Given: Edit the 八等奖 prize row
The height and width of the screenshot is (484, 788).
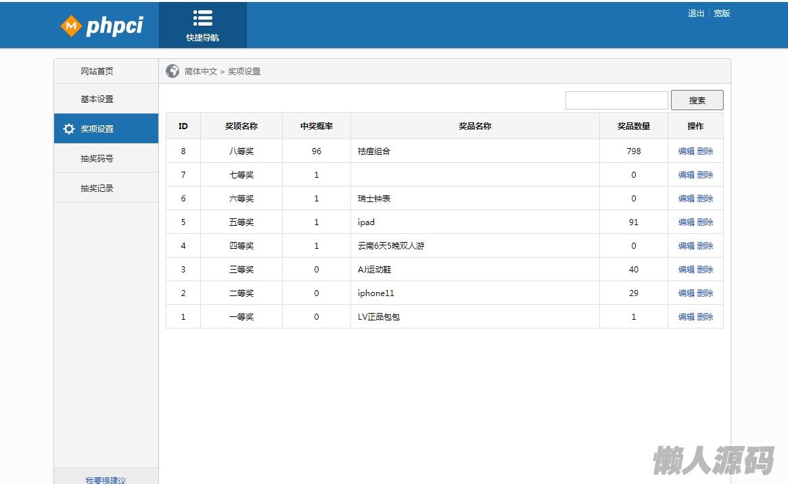Looking at the screenshot, I should coord(686,151).
